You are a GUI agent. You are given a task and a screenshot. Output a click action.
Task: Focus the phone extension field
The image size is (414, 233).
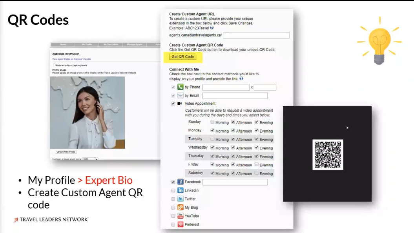tap(265, 87)
